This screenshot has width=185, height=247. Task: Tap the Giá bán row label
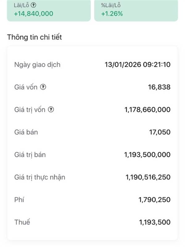(26, 132)
